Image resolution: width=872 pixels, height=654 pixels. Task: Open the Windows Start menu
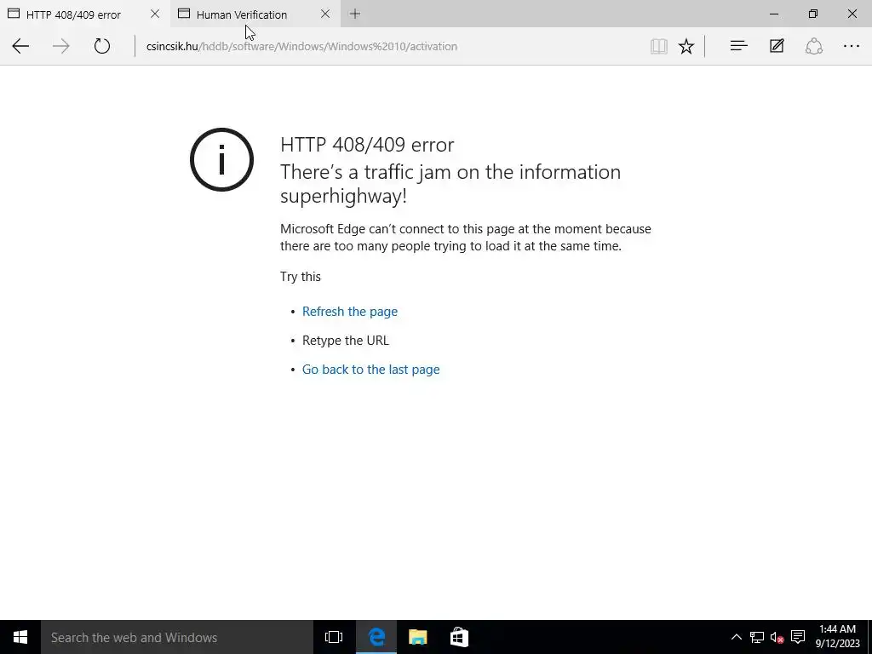(x=20, y=637)
